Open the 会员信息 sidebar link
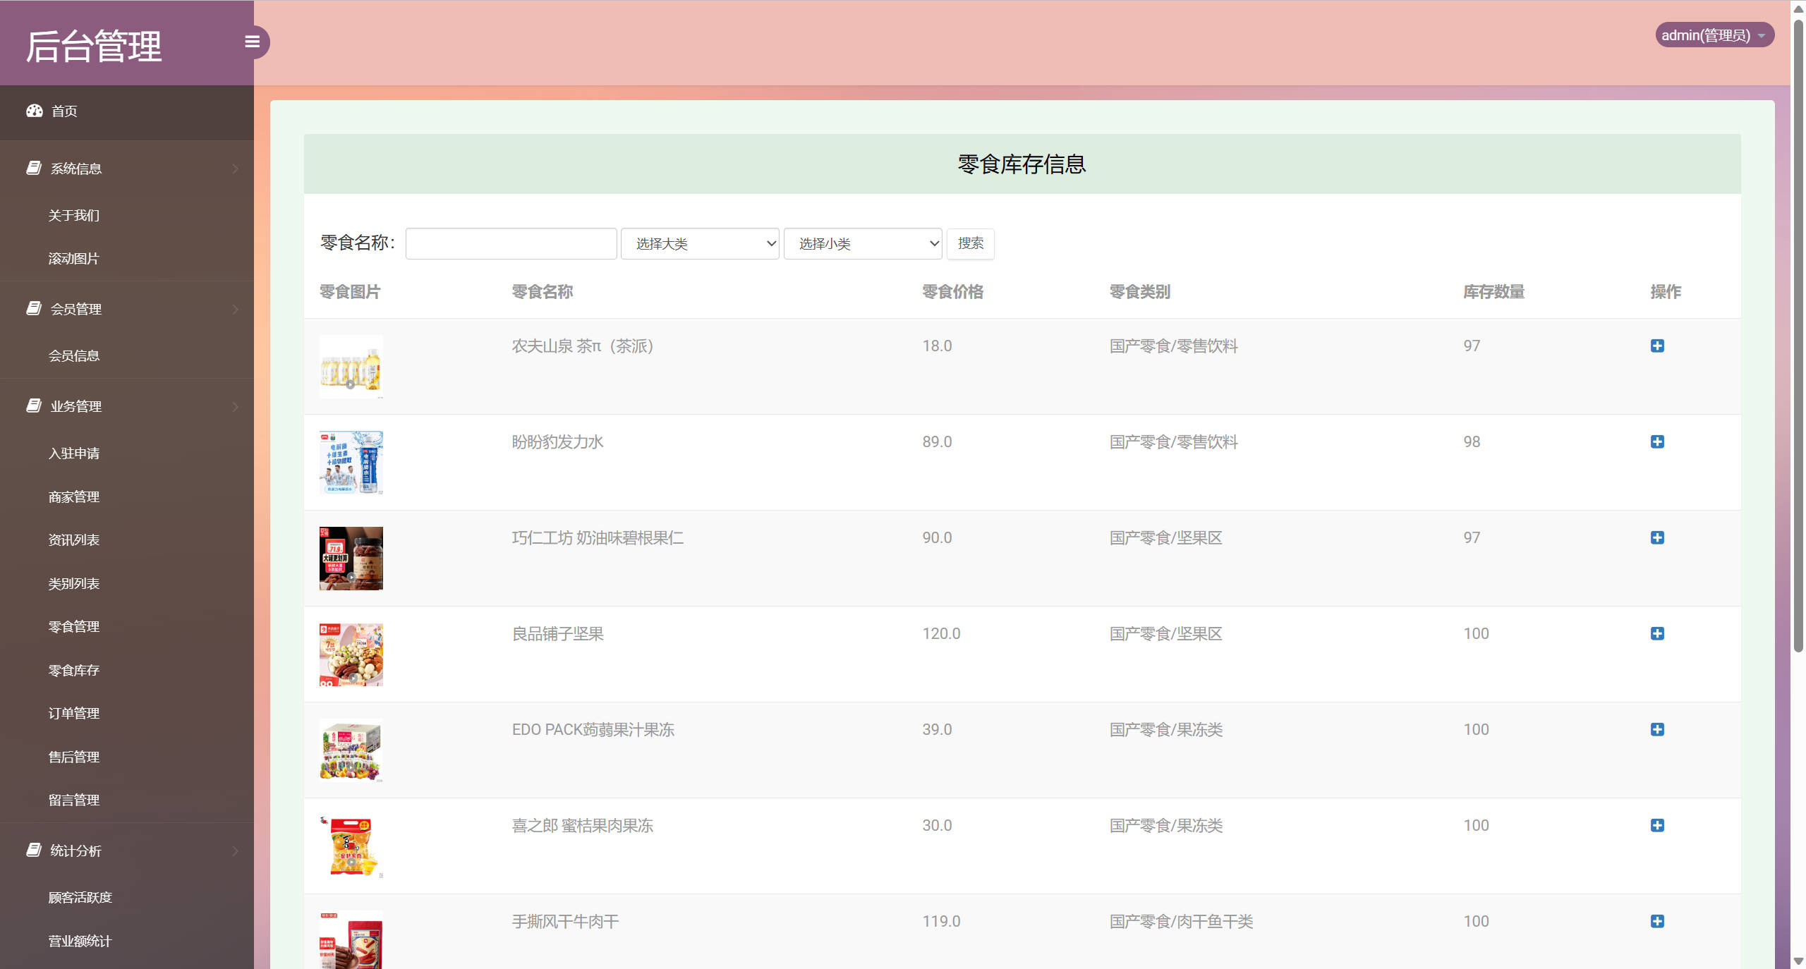The height and width of the screenshot is (969, 1806). pyautogui.click(x=74, y=356)
